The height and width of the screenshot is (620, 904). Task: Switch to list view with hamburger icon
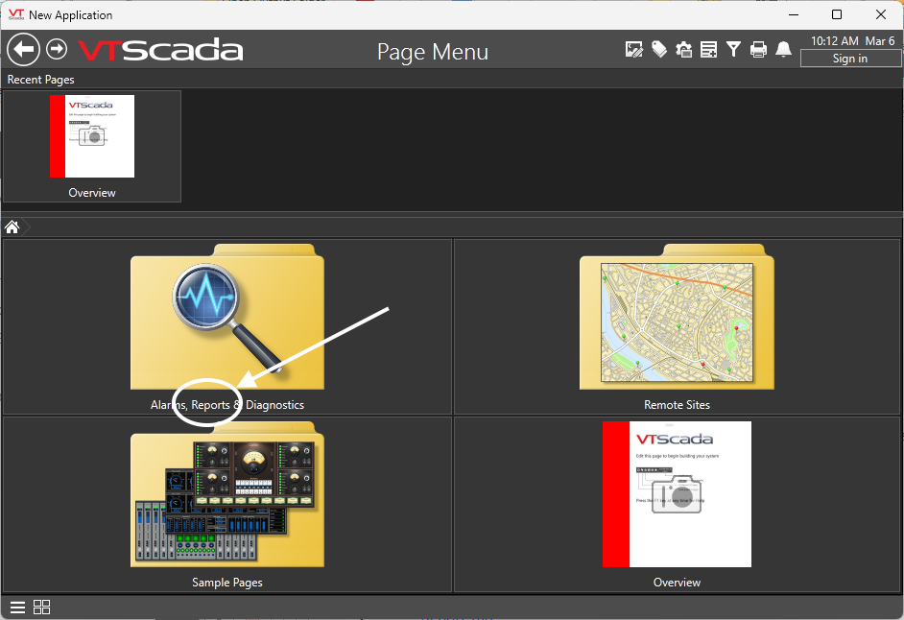[18, 608]
